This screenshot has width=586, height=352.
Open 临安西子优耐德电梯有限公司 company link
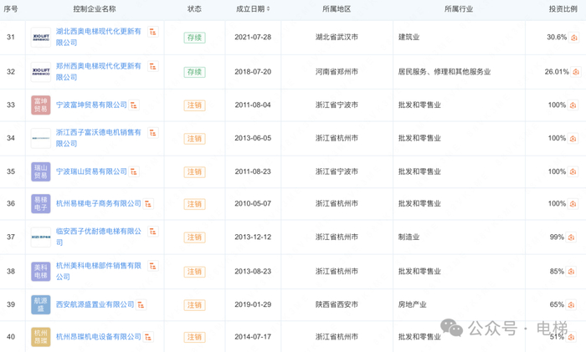pyautogui.click(x=99, y=237)
